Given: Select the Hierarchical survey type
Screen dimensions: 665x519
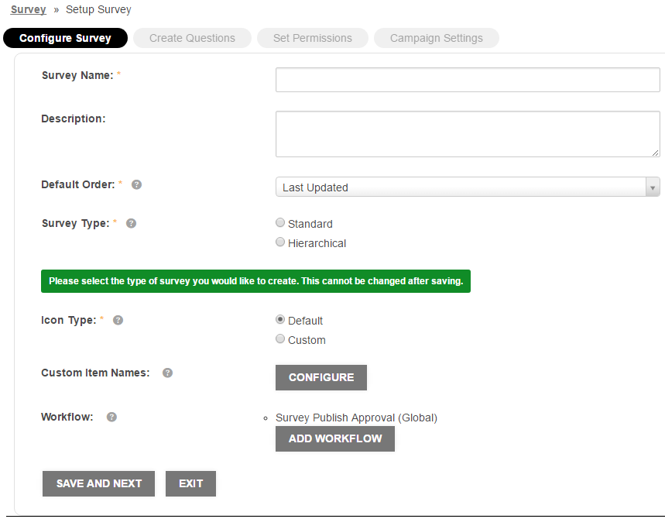Looking at the screenshot, I should 280,242.
